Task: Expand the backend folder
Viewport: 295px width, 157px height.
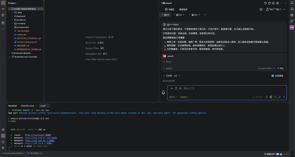Action: (12, 16)
